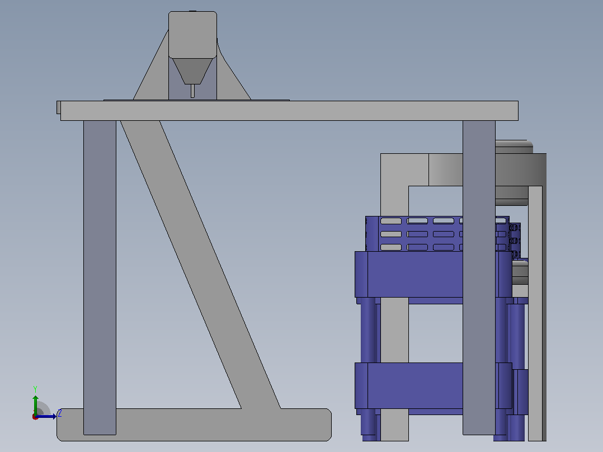This screenshot has width=603, height=452.
Task: Click the green Y axis arrow of triad
Action: 35,404
